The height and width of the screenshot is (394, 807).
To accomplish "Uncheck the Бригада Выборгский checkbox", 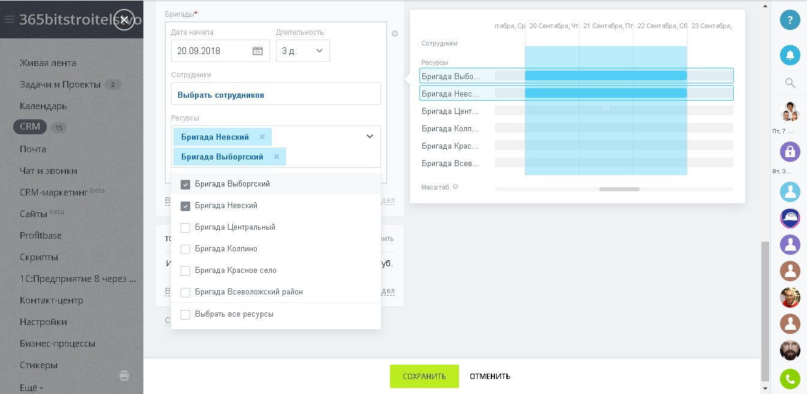I will 185,185.
